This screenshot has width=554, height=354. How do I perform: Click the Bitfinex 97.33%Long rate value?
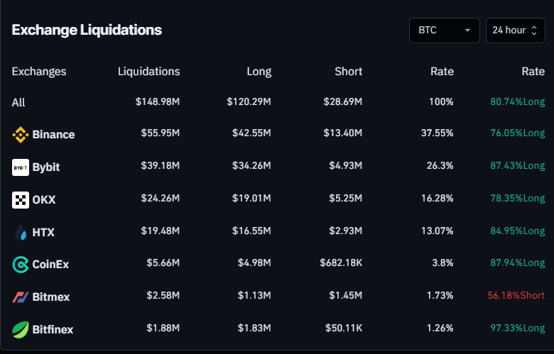pos(517,328)
